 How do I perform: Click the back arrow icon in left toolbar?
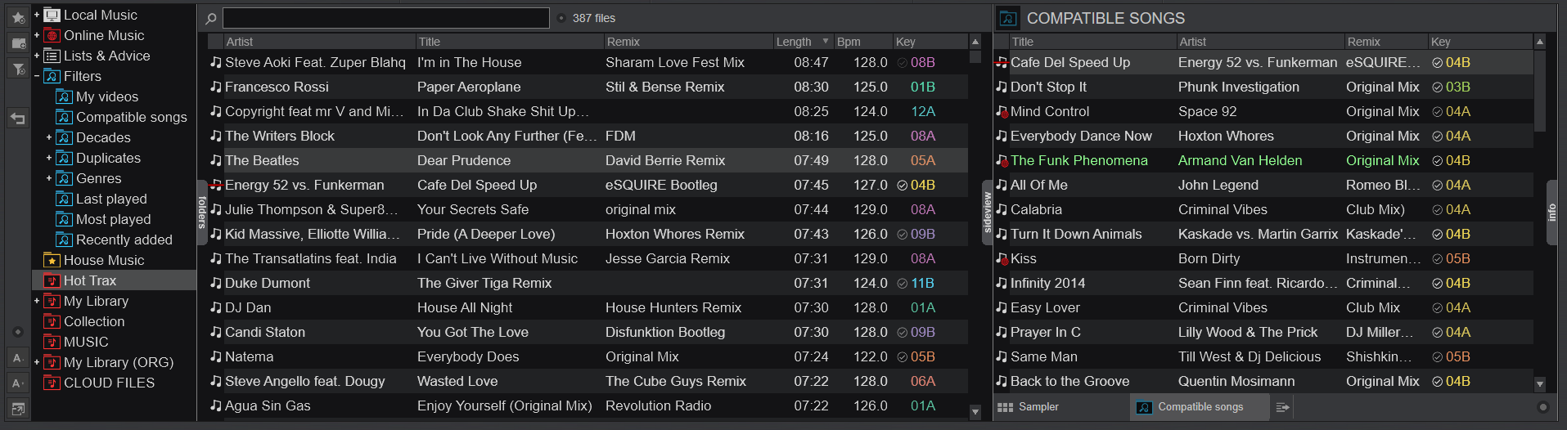tap(17, 119)
